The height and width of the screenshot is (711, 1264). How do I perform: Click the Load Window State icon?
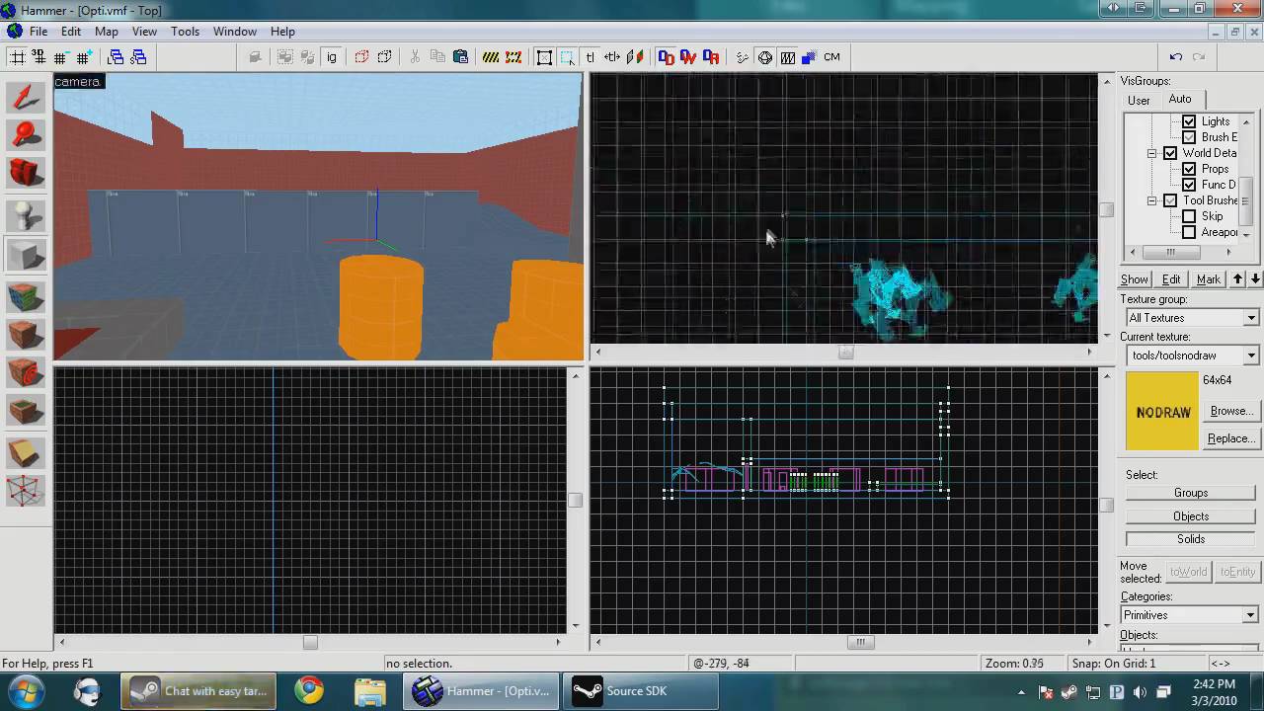coord(116,57)
